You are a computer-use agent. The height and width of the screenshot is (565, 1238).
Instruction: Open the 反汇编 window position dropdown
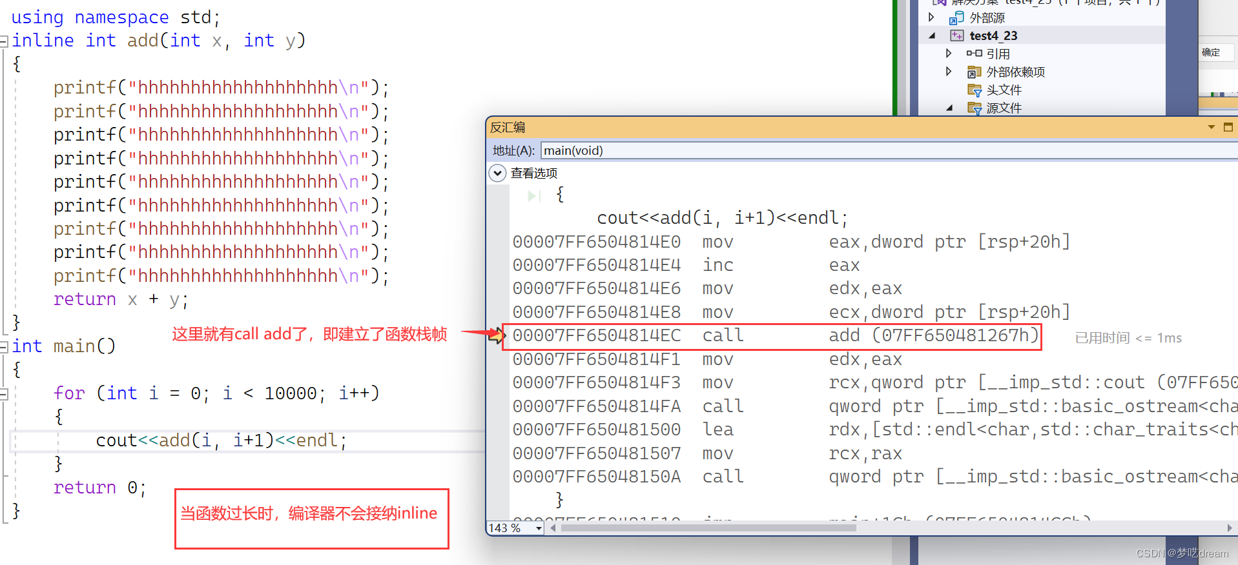[1212, 127]
